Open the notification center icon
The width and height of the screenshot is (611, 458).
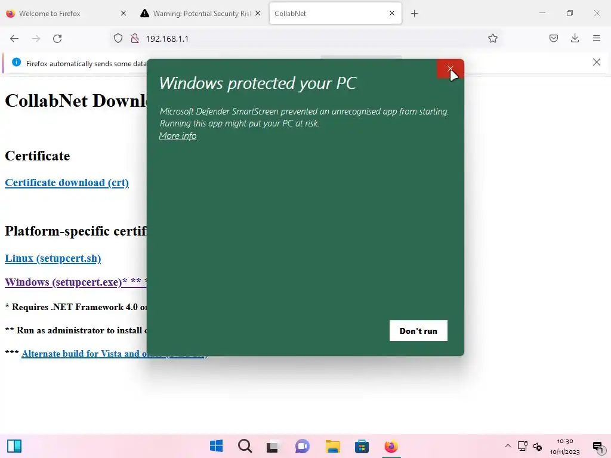598,447
